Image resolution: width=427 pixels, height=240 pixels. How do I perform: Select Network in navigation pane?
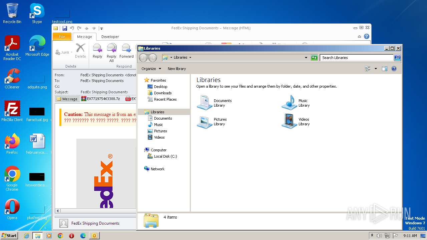click(x=154, y=169)
